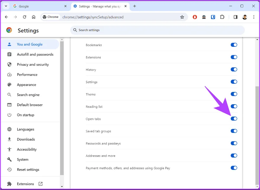Click the browser Back arrow
260x190 pixels.
6,17
